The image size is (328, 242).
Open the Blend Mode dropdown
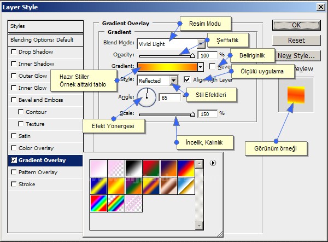click(201, 43)
